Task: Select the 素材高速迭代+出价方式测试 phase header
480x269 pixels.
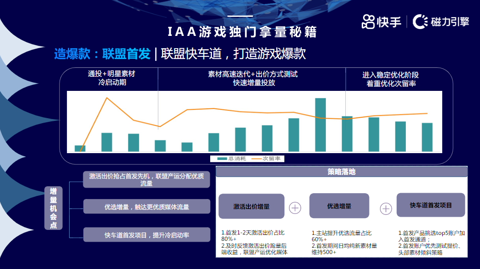Action: coord(252,78)
